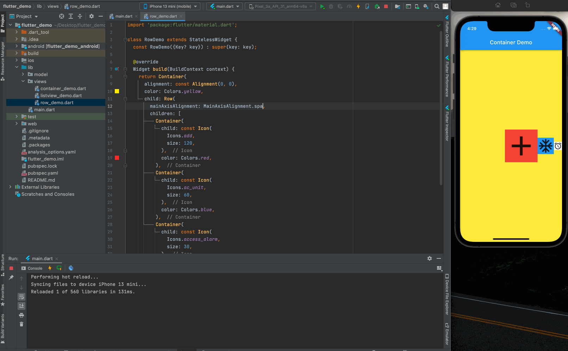This screenshot has height=351, width=568.
Task: Open Run panel settings gear
Action: pos(430,258)
